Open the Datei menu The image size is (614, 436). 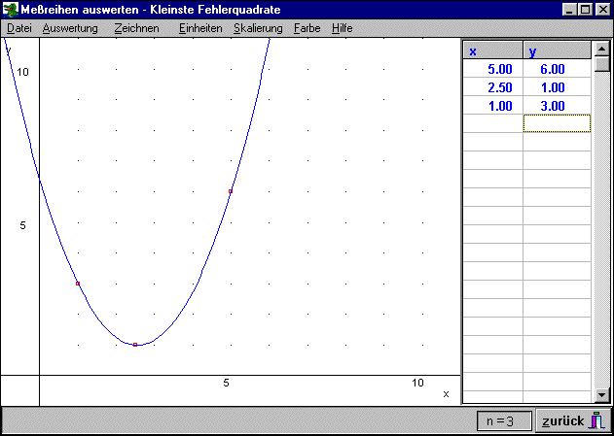coord(19,28)
